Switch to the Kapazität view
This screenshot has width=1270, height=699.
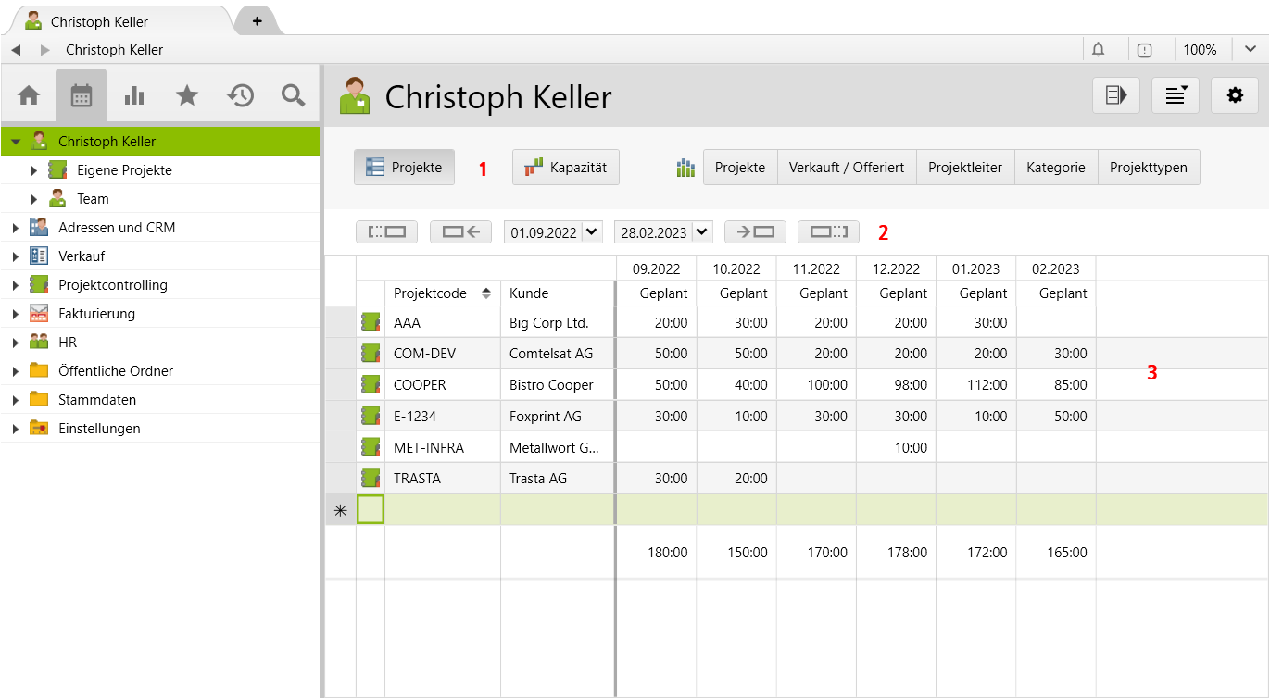(x=565, y=168)
